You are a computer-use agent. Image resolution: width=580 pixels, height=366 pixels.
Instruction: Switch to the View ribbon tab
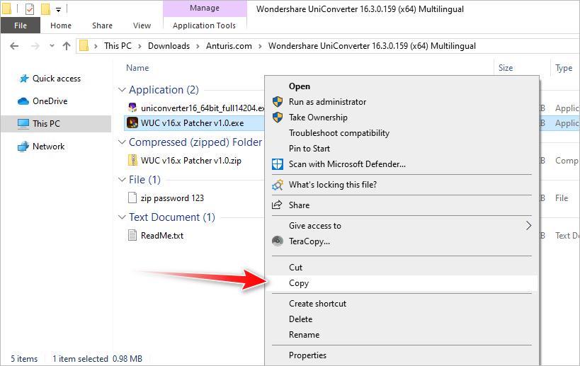(142, 25)
